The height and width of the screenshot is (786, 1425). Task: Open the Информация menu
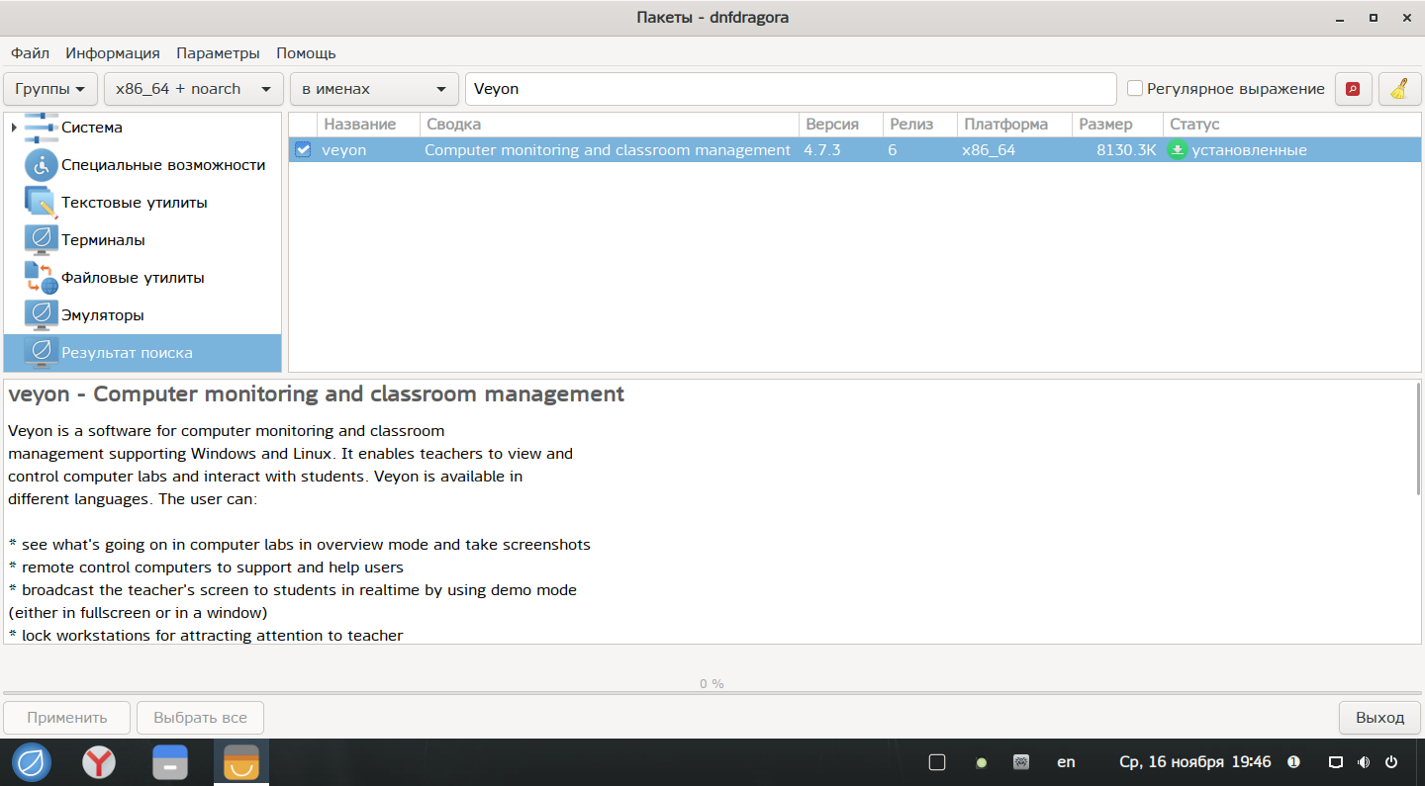coord(113,53)
